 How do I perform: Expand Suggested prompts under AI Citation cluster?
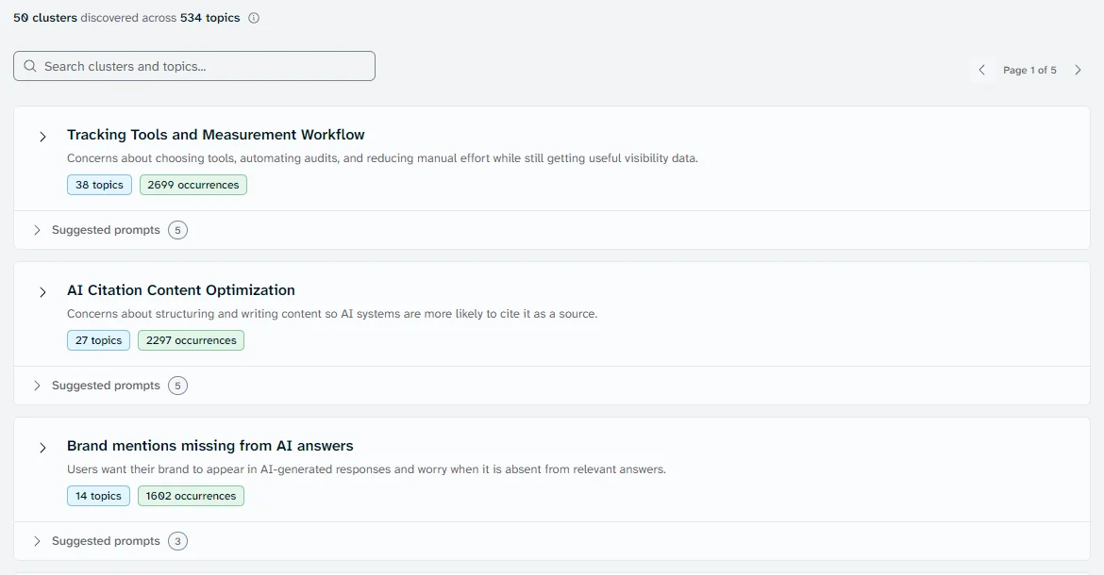38,386
